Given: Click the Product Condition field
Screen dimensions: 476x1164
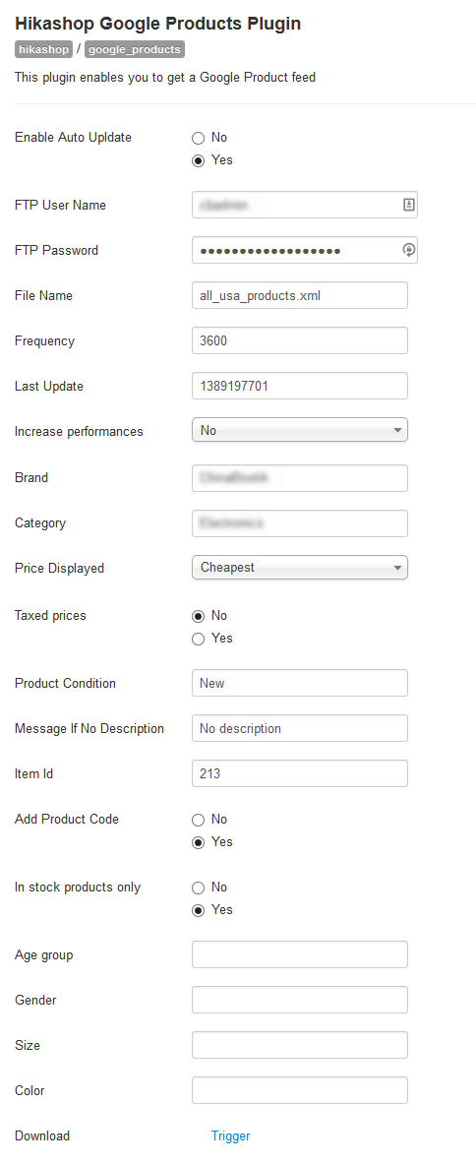Looking at the screenshot, I should [300, 683].
